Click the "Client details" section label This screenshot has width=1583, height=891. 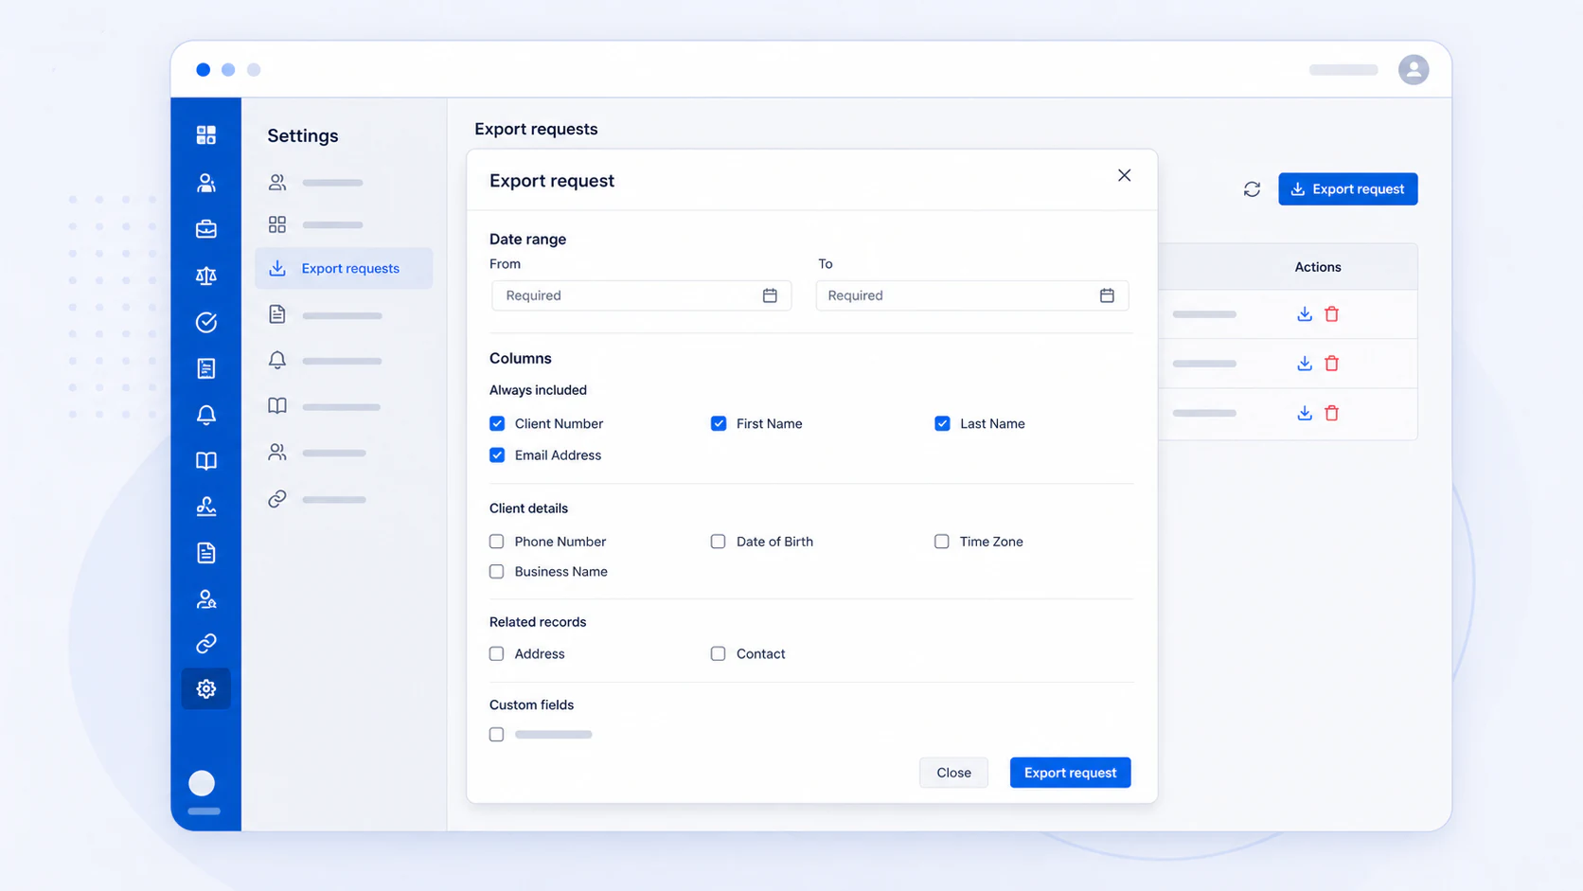[x=528, y=508]
